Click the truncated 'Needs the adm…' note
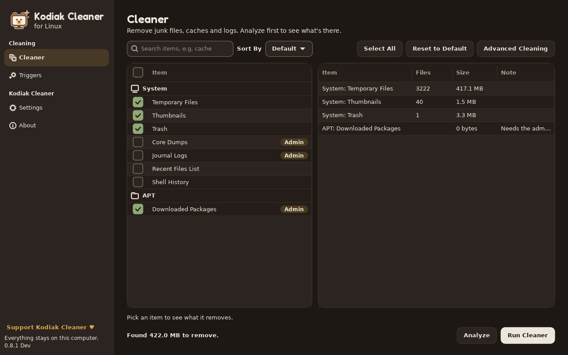Screen dimensions: 568x355 tap(526, 129)
